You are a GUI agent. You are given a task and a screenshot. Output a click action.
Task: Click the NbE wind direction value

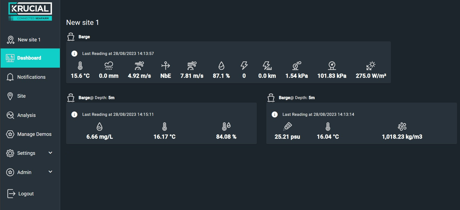coord(166,76)
